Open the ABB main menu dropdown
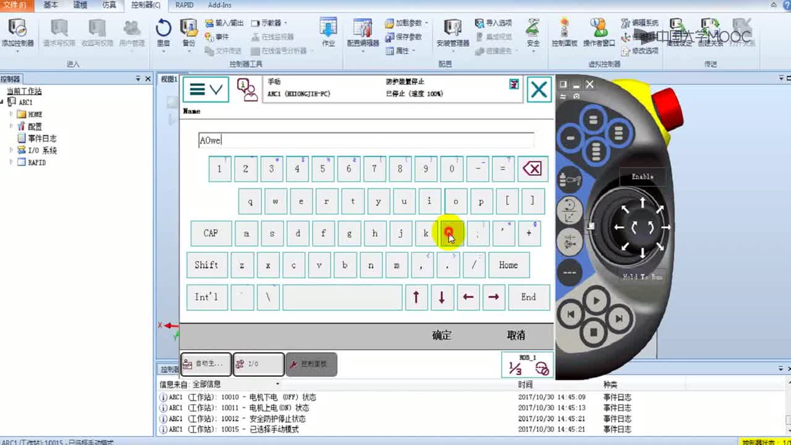 point(206,90)
